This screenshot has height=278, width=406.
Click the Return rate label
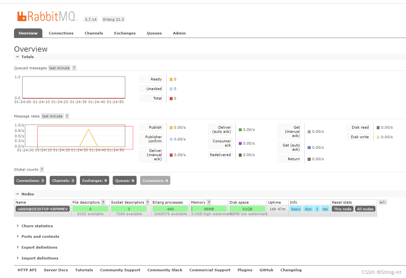coord(289,159)
